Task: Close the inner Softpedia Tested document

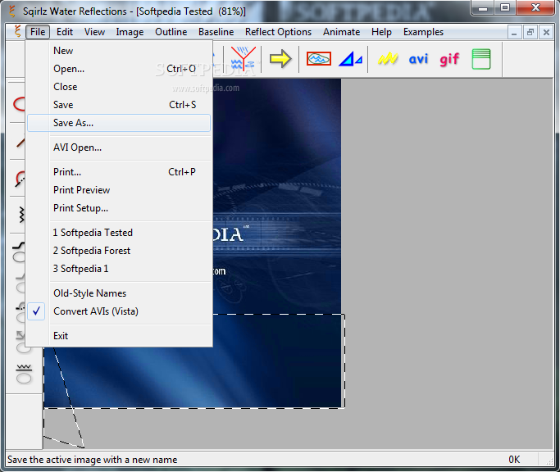Action: coord(546,33)
